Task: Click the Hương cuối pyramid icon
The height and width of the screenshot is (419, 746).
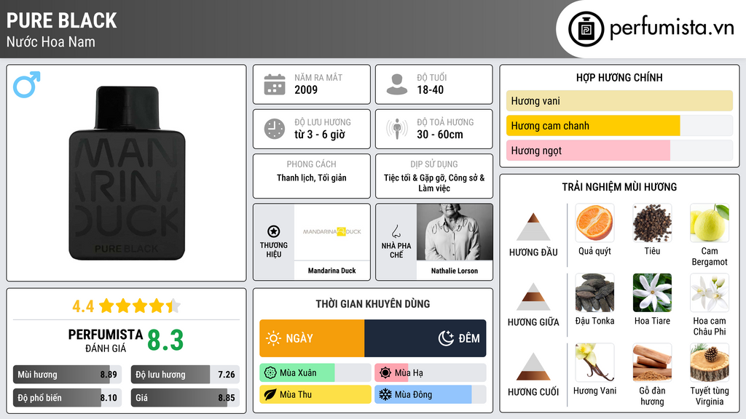Action: coord(533,367)
